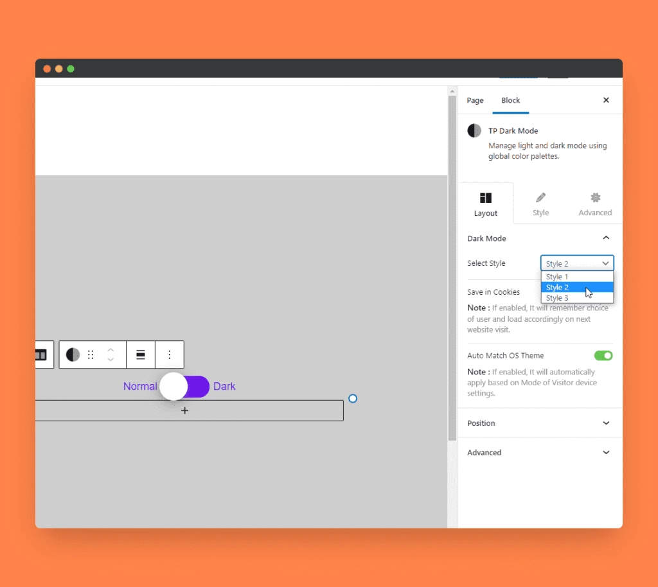Viewport: 658px width, 587px height.
Task: Select the parent columns block icon
Action: pos(41,355)
